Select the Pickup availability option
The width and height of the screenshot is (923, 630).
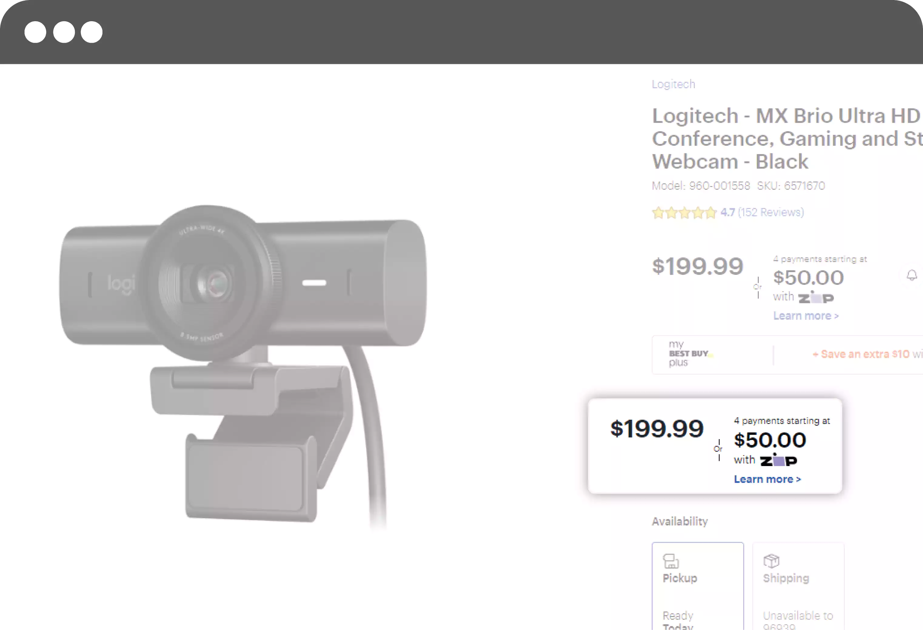click(x=697, y=586)
